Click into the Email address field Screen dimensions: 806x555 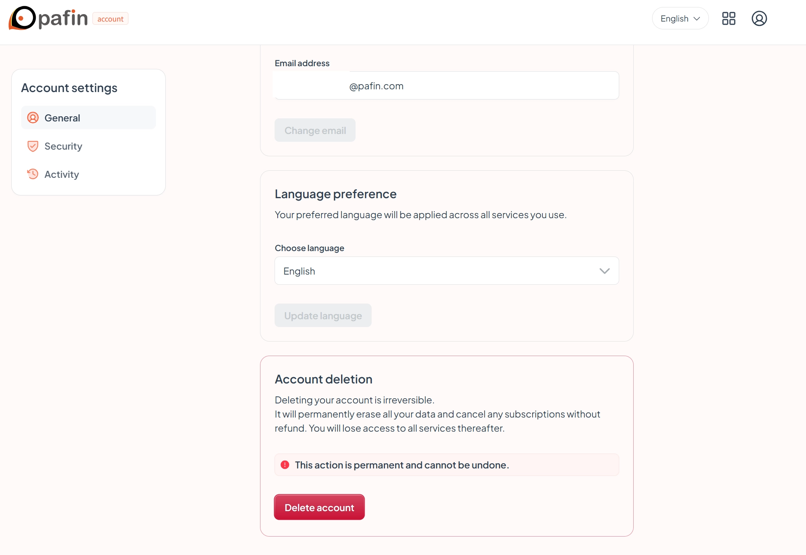(446, 85)
